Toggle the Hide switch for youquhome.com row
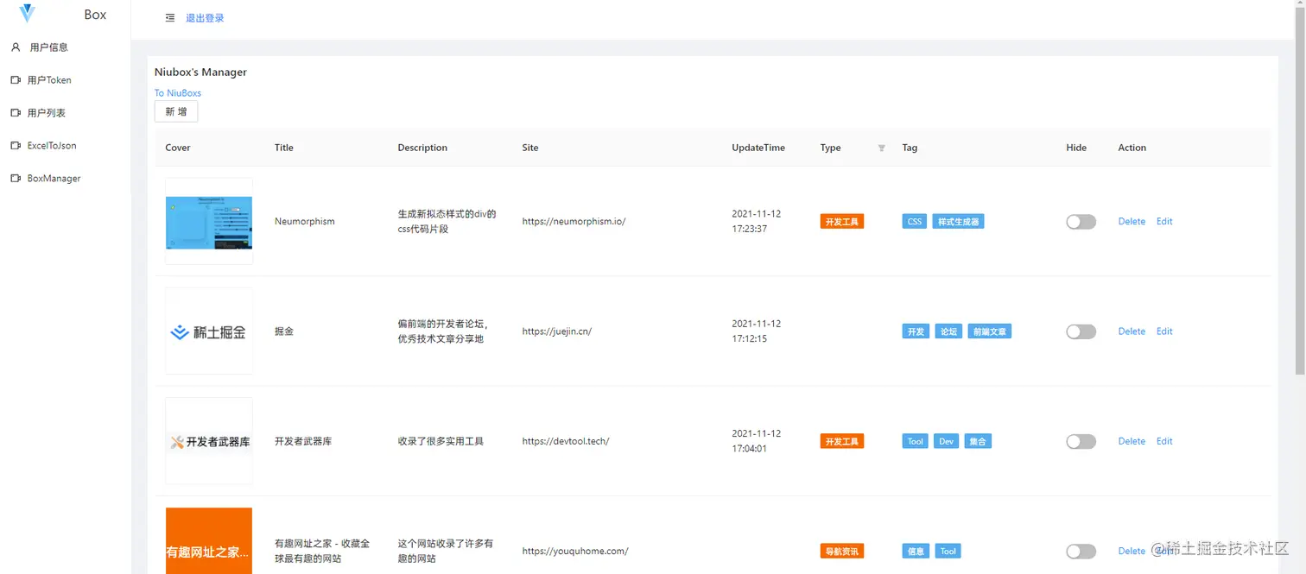Screen dimensions: 1306x574 pos(1081,552)
